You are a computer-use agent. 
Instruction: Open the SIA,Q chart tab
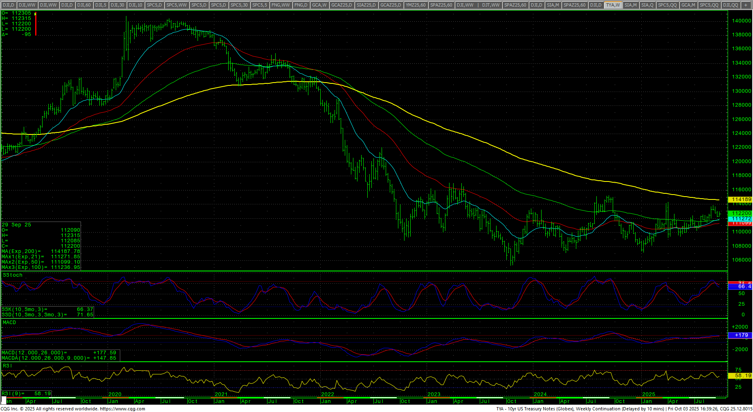[647, 5]
